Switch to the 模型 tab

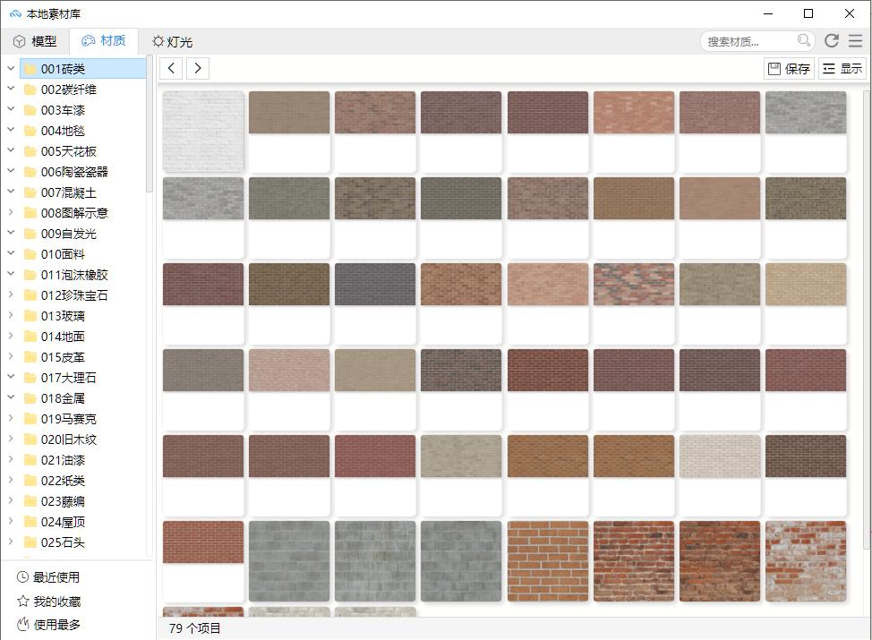pyautogui.click(x=37, y=40)
